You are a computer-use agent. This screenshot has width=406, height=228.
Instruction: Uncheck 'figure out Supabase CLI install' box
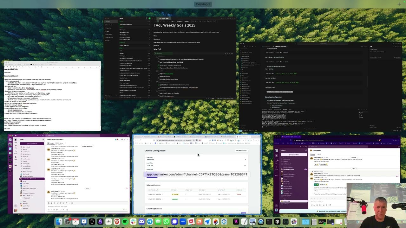pyautogui.click(x=158, y=68)
